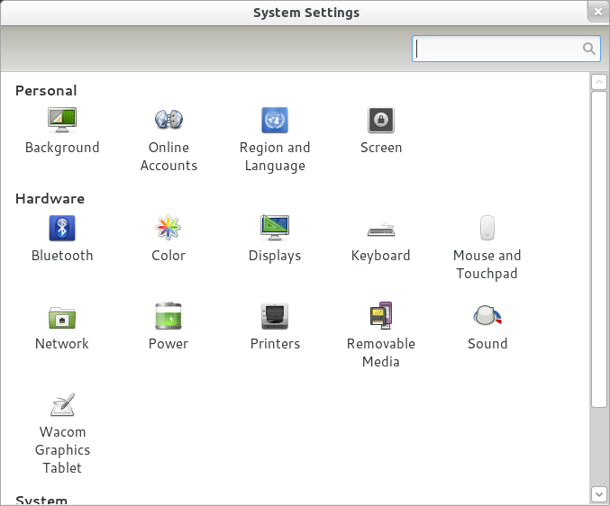Open Bluetooth settings
The height and width of the screenshot is (506, 610).
tap(62, 239)
